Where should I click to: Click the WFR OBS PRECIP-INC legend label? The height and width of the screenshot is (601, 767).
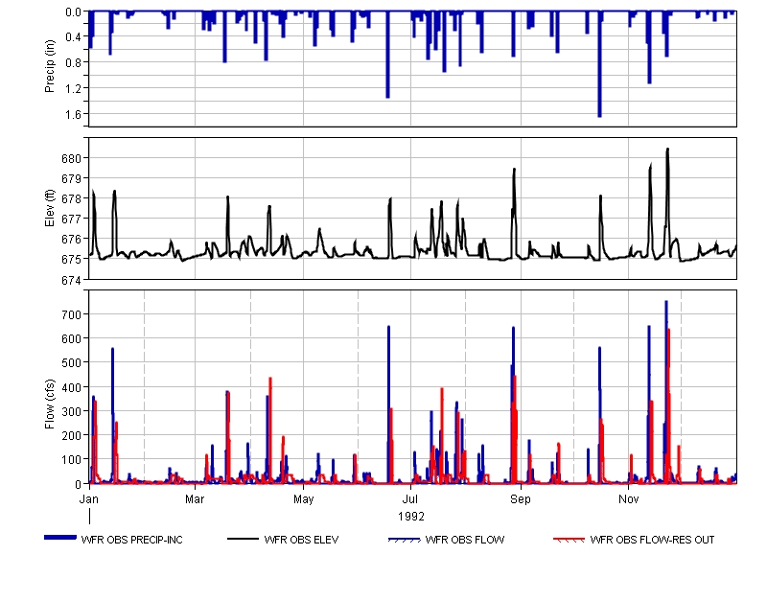point(131,540)
